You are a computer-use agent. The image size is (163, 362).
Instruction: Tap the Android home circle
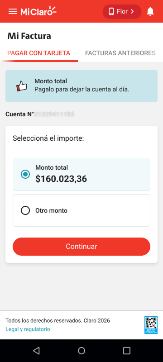coord(81,350)
